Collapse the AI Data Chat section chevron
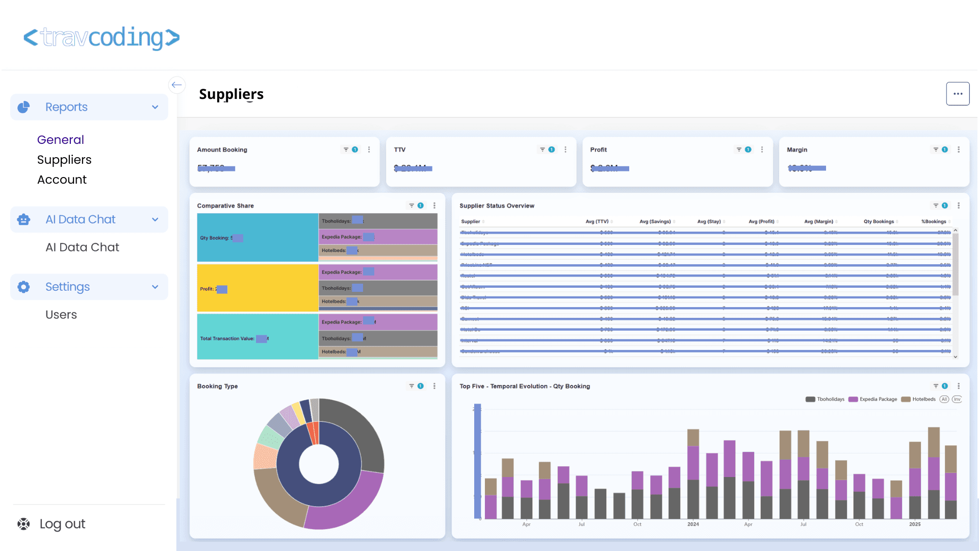 click(155, 219)
